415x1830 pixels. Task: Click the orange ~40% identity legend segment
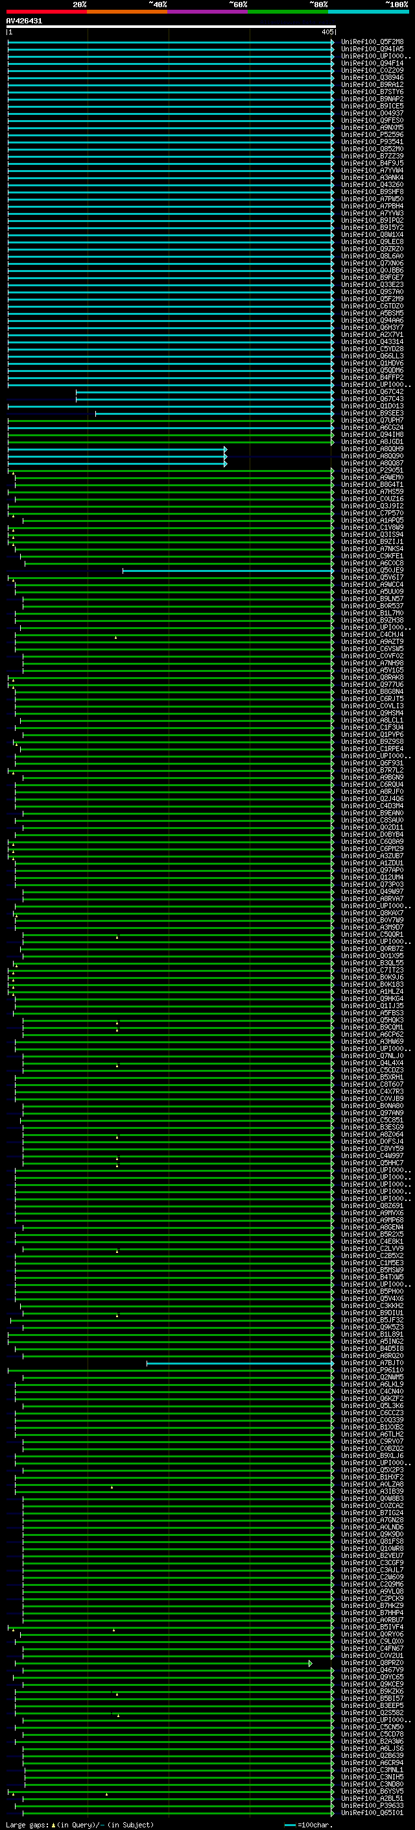pyautogui.click(x=127, y=12)
